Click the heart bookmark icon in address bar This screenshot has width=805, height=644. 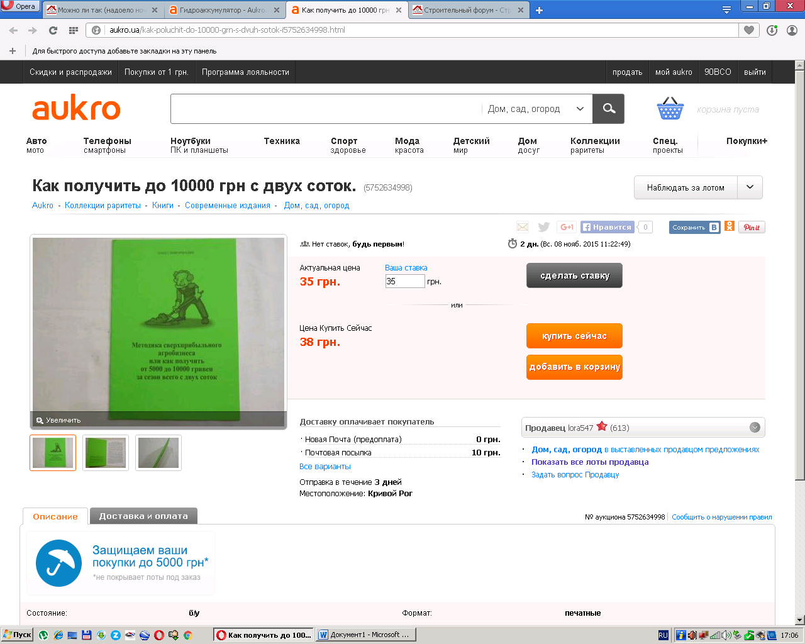tap(748, 30)
